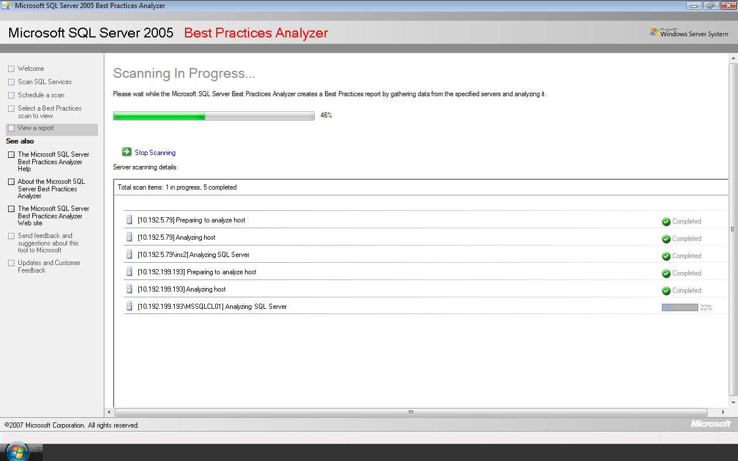This screenshot has height=461, width=738.
Task: Click the Microsoft logo in the footer
Action: [711, 424]
